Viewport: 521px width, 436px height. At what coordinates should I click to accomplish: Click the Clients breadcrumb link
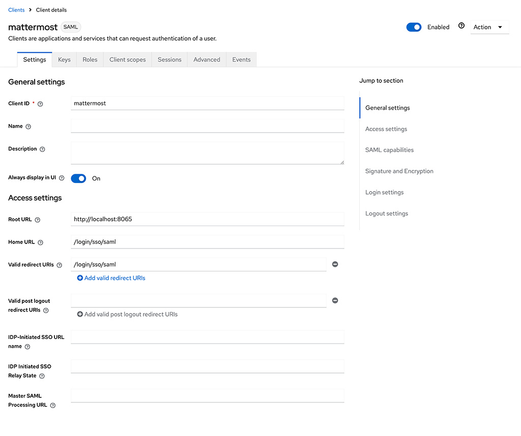[16, 10]
